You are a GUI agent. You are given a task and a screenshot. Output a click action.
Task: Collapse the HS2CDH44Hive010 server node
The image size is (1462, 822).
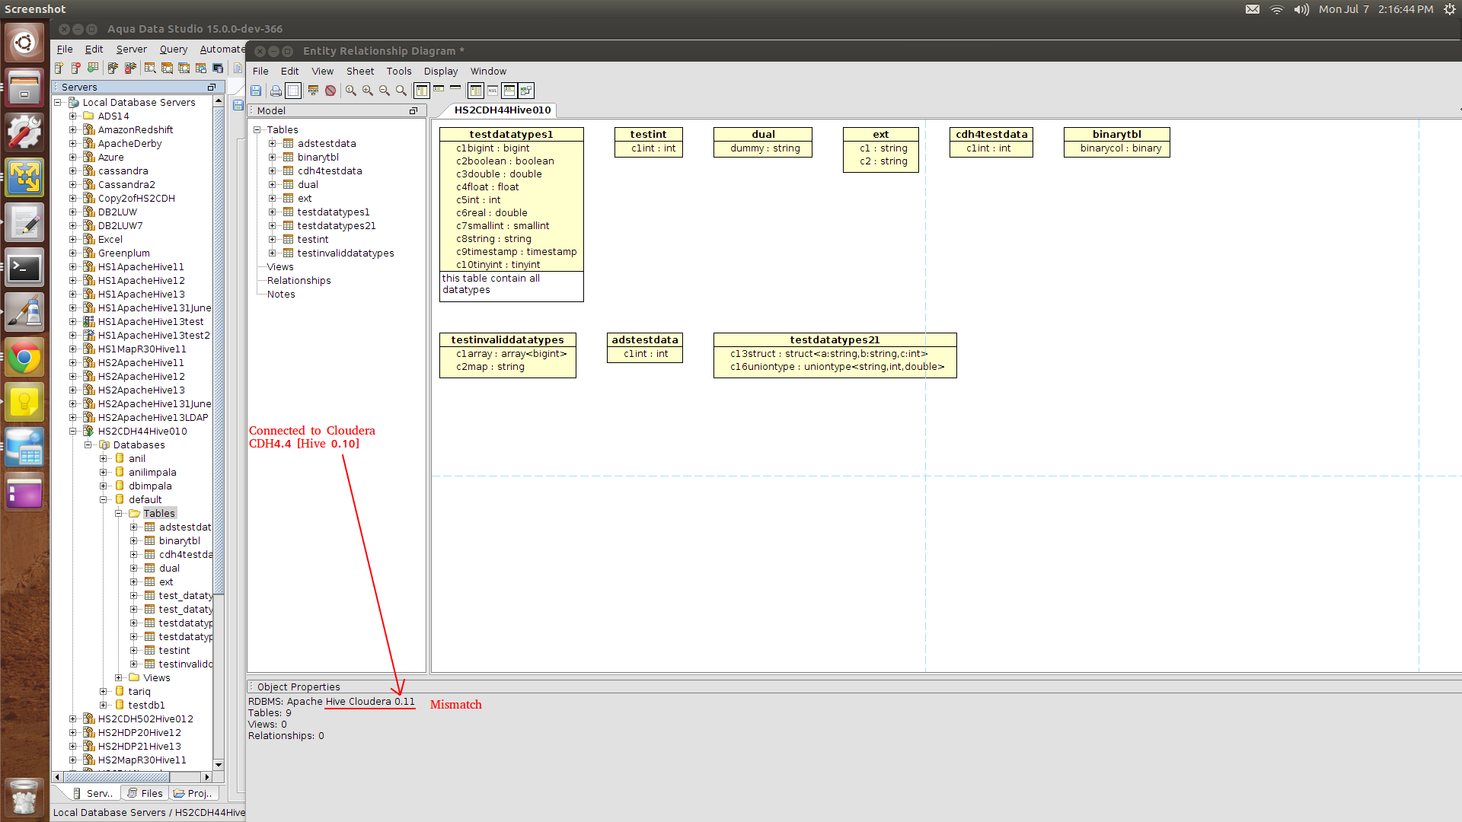tap(73, 432)
